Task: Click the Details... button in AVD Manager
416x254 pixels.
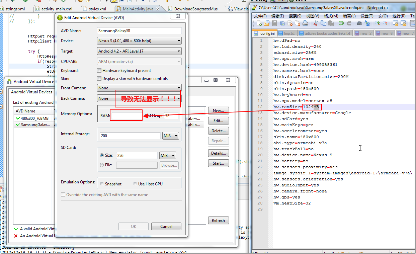Action: click(218, 153)
